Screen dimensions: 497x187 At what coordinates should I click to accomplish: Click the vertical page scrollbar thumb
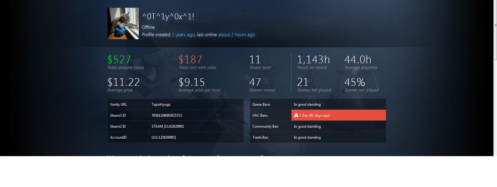click(495, 30)
